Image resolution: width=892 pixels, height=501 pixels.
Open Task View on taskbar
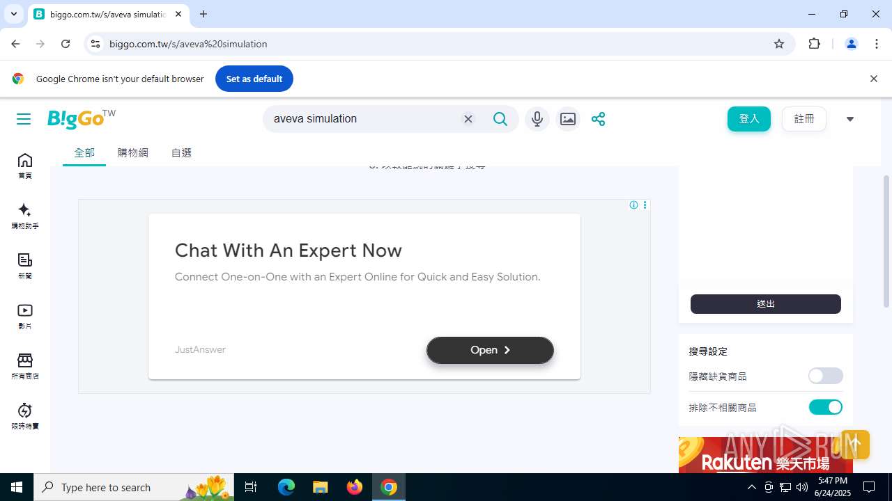tap(251, 487)
